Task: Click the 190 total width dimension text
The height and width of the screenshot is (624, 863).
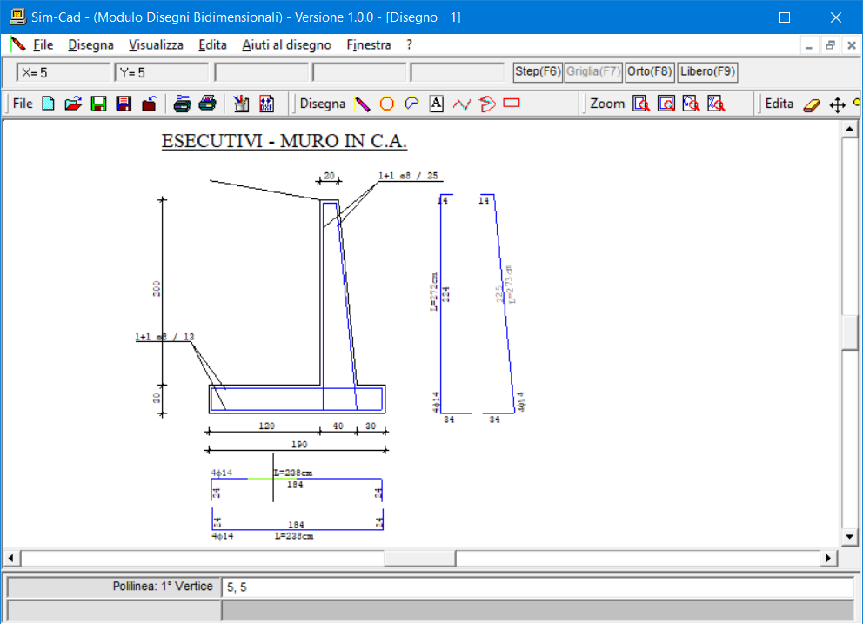Action: coord(299,444)
